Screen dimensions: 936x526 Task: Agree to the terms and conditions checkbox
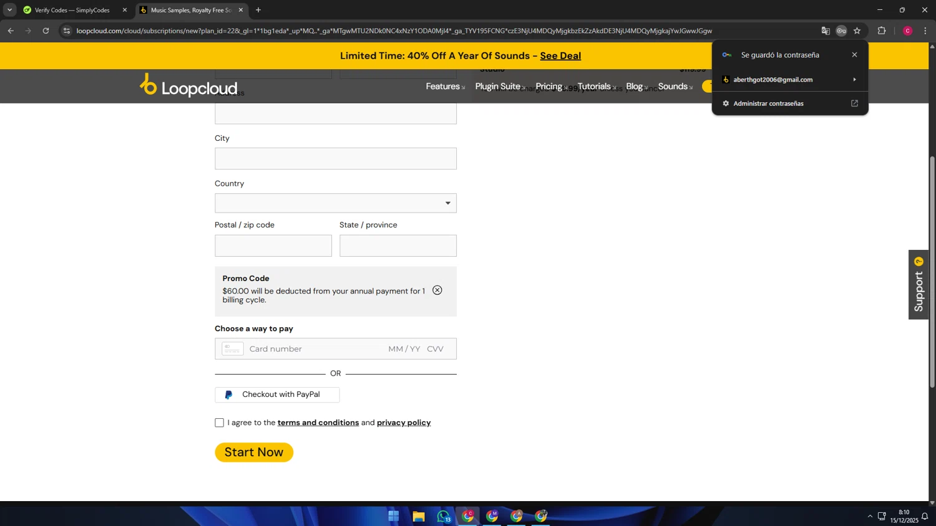219,423
